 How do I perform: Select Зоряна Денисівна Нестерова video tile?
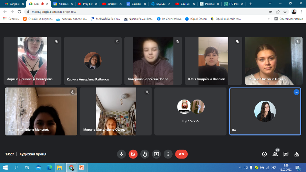pos(32,61)
